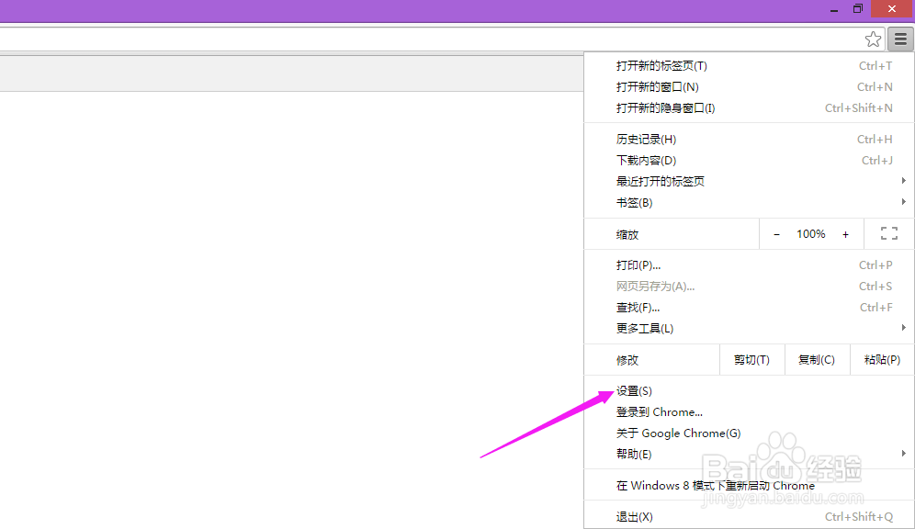Image resolution: width=915 pixels, height=529 pixels.
Task: Expand the Help 帮助(E) submenu
Action: 749,455
